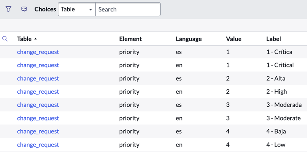Sort by the Label column header
This screenshot has width=307, height=152.
pyautogui.click(x=273, y=39)
